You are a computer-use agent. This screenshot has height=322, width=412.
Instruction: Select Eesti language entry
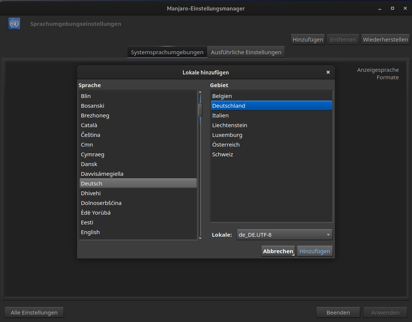[138, 223]
